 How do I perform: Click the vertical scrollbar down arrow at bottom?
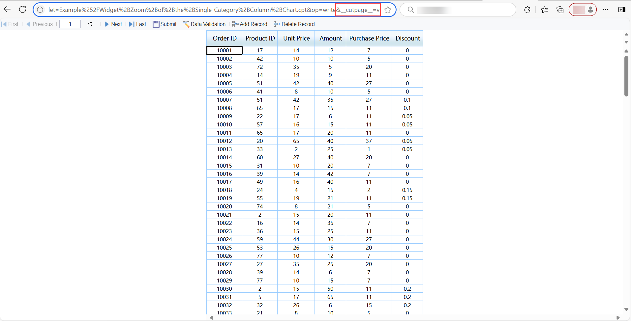626,309
